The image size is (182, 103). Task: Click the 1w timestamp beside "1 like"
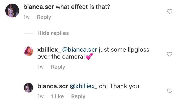pos(41,96)
